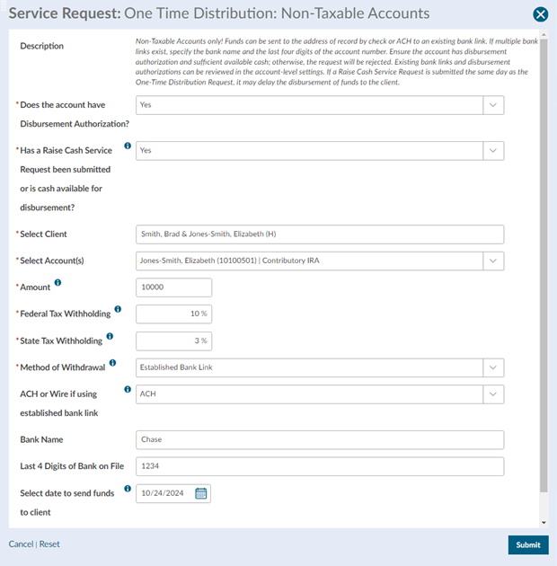Click info icon next to Amount
Viewport: 557px width, 566px height.
[x=58, y=283]
